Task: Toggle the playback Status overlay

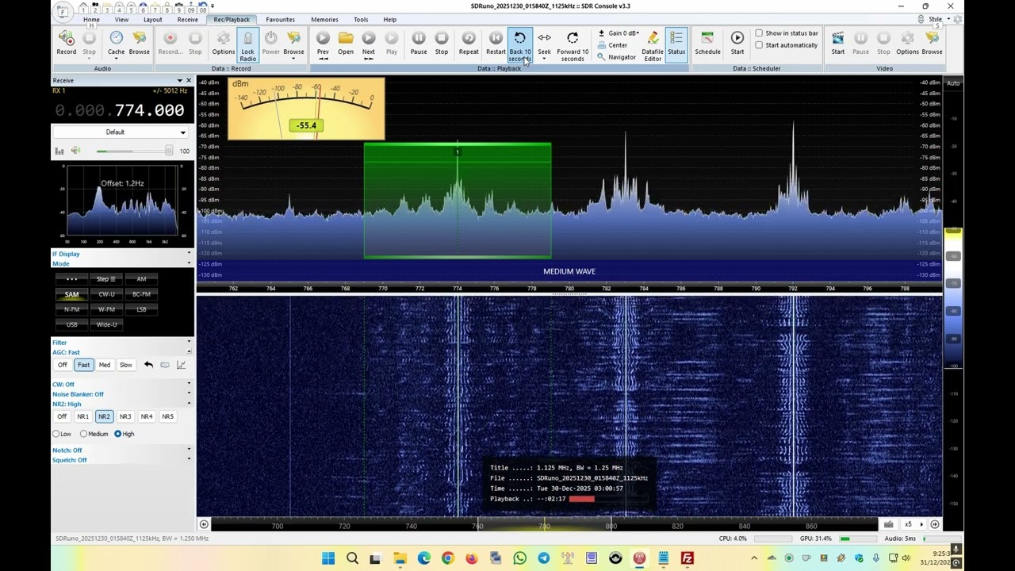Action: [x=676, y=44]
